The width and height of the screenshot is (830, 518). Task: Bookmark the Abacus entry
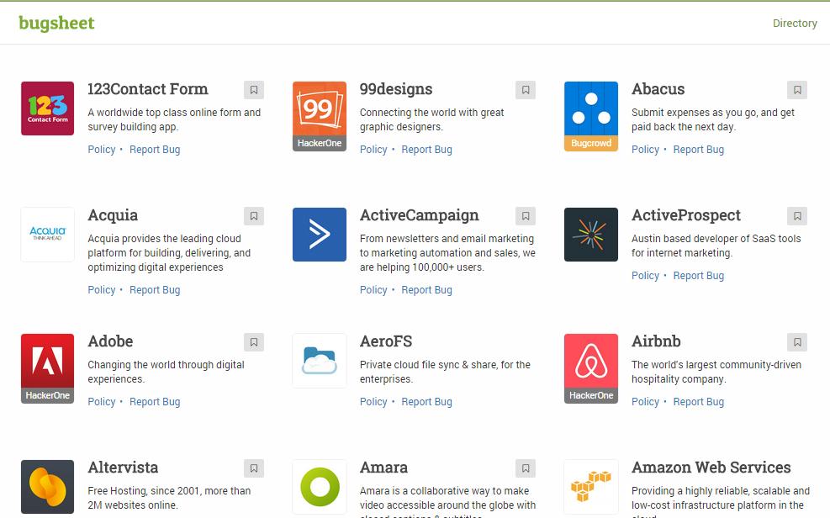tap(797, 90)
